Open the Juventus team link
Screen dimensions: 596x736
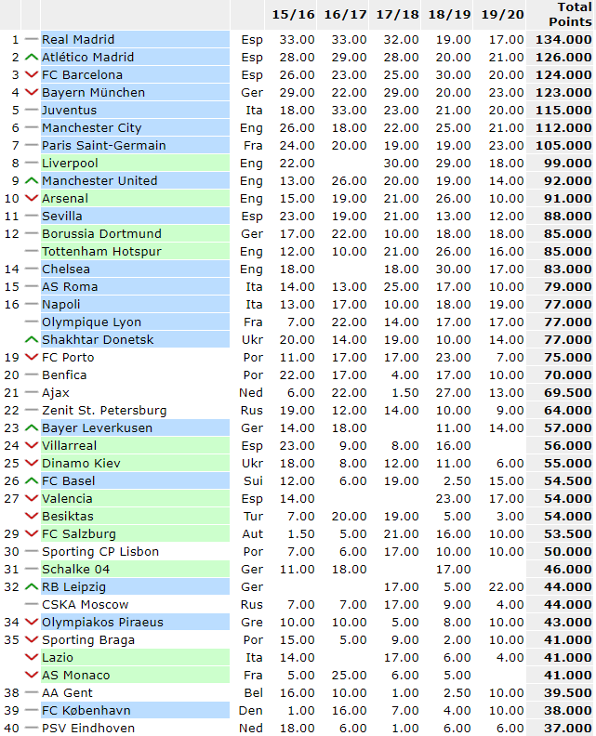70,110
